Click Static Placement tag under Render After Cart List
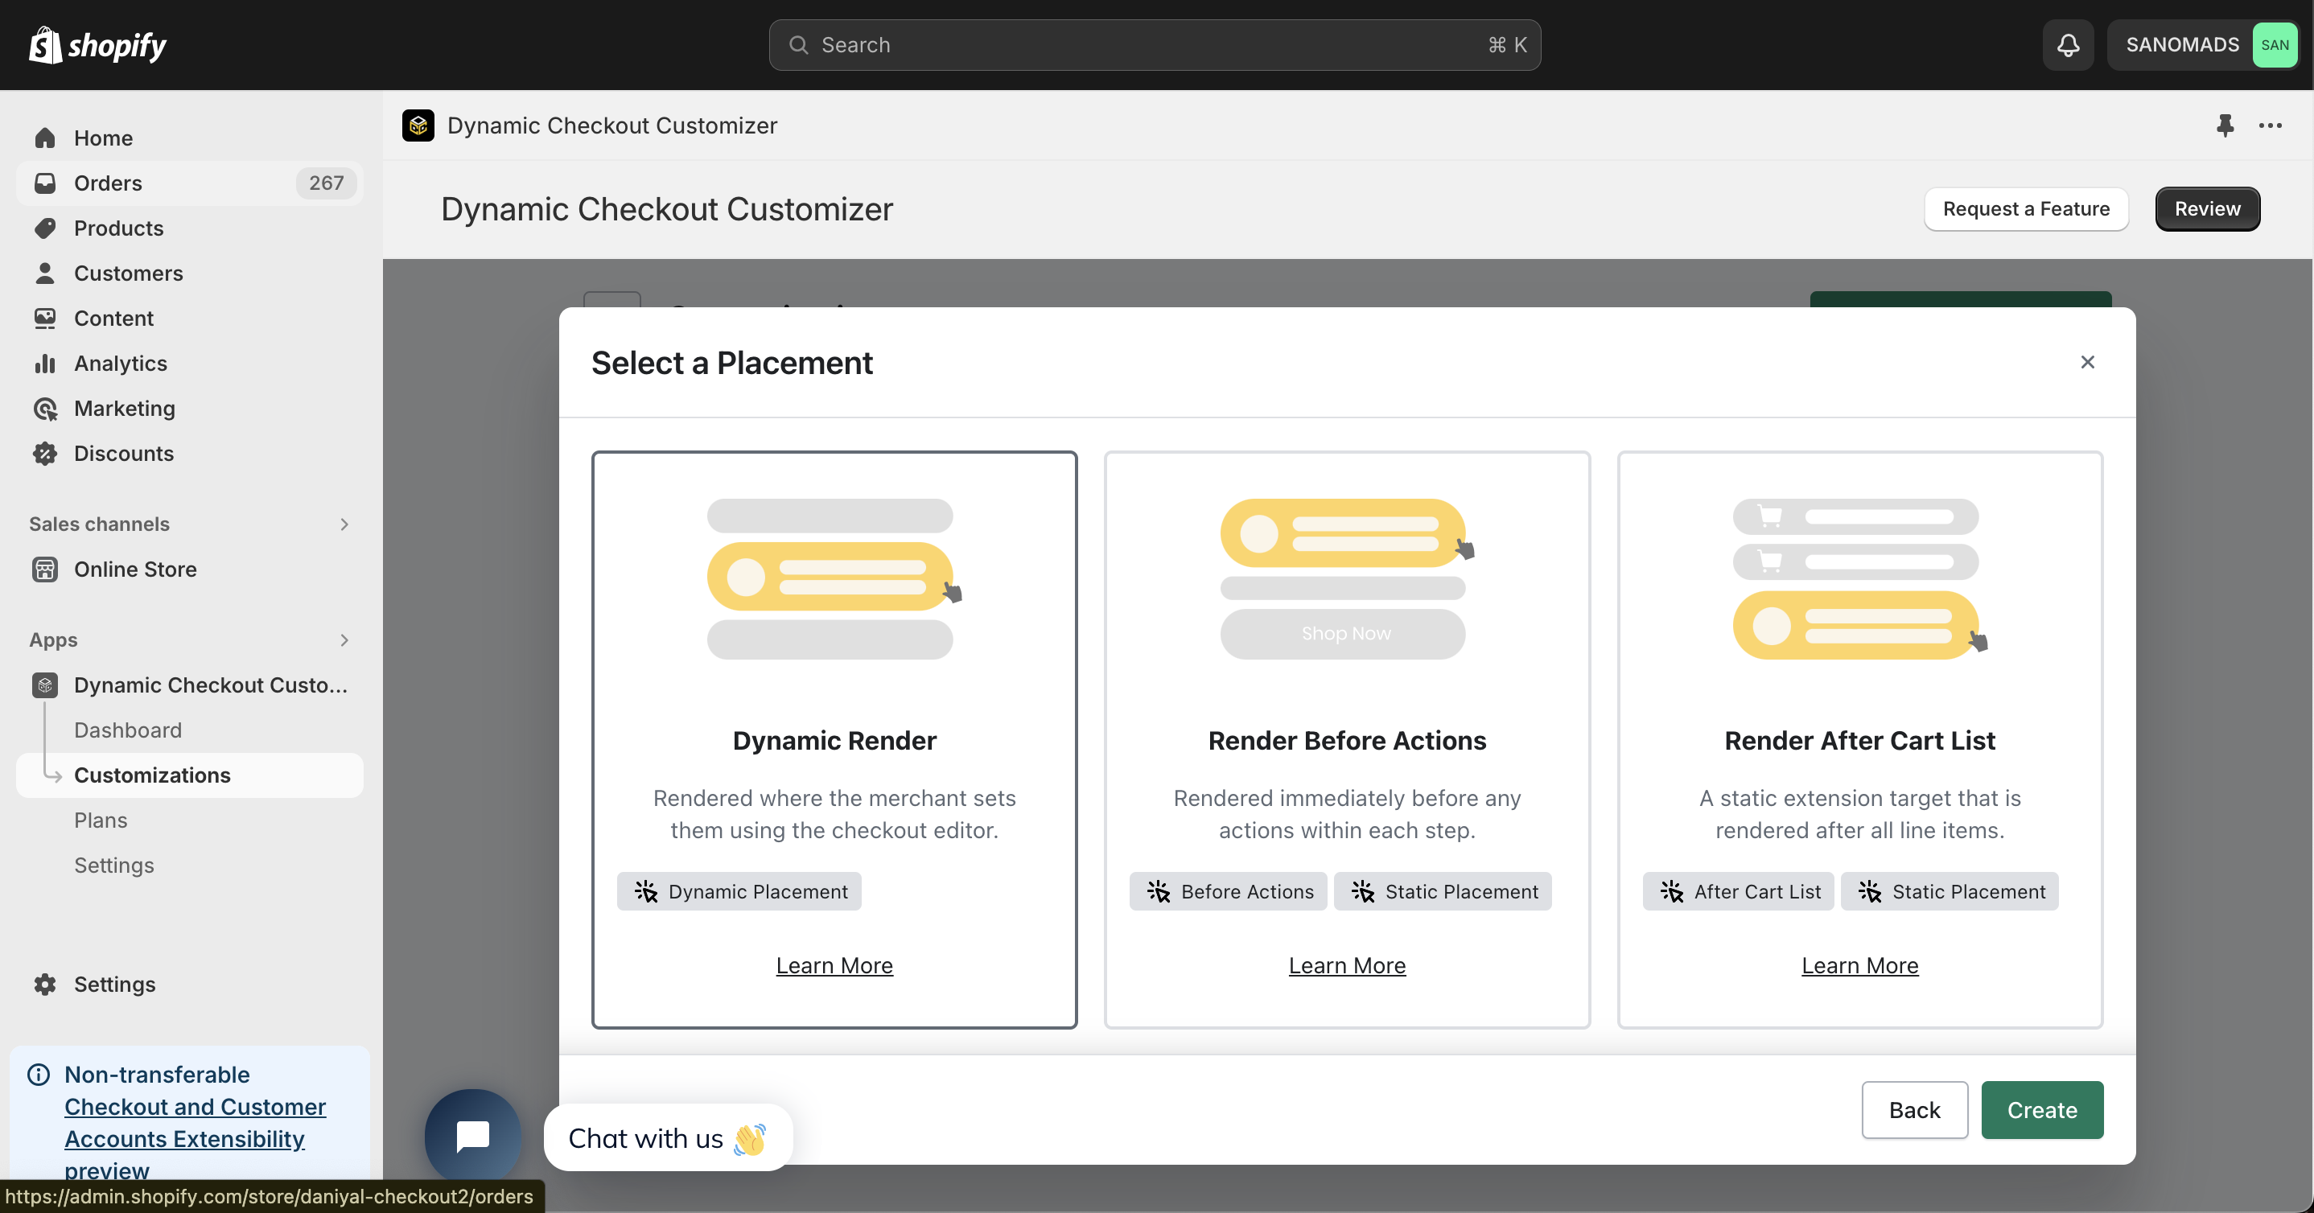2314x1213 pixels. click(1950, 891)
